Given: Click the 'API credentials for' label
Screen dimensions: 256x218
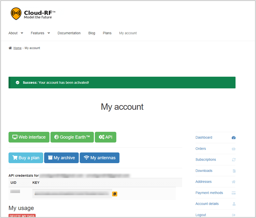Looking at the screenshot, I should pyautogui.click(x=24, y=176).
